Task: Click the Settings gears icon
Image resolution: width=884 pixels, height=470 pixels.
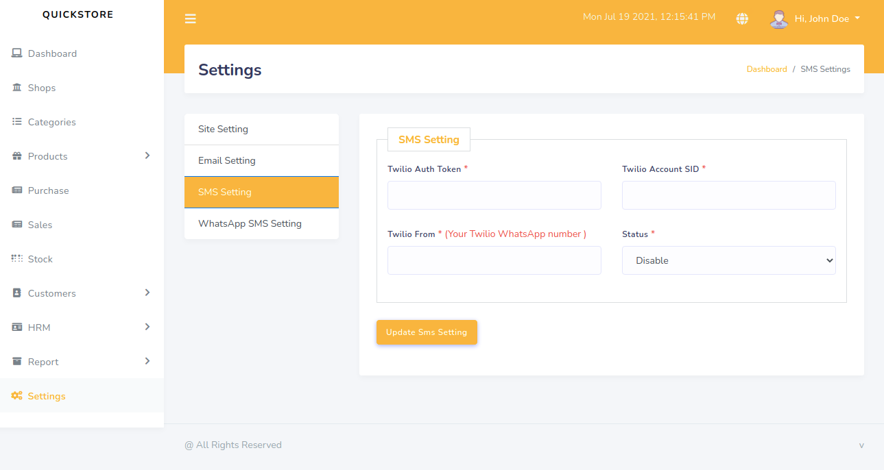Action: point(17,396)
